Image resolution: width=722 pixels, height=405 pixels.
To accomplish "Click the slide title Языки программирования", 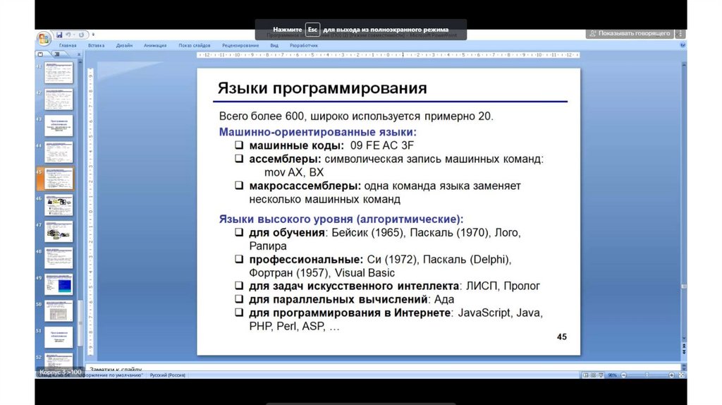I will pyautogui.click(x=322, y=88).
